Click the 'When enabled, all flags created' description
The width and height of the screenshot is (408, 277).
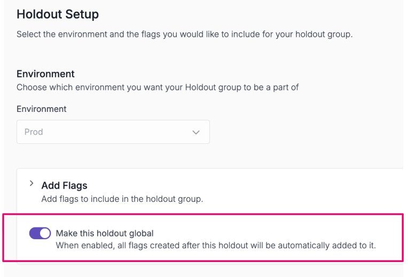point(216,246)
